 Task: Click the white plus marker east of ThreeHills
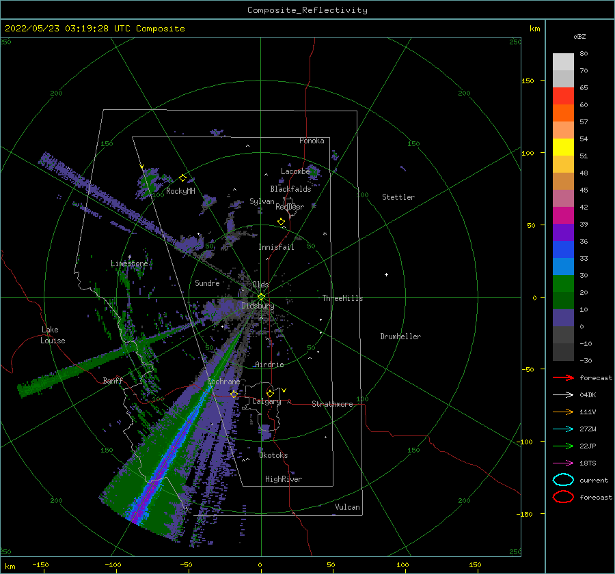386,274
